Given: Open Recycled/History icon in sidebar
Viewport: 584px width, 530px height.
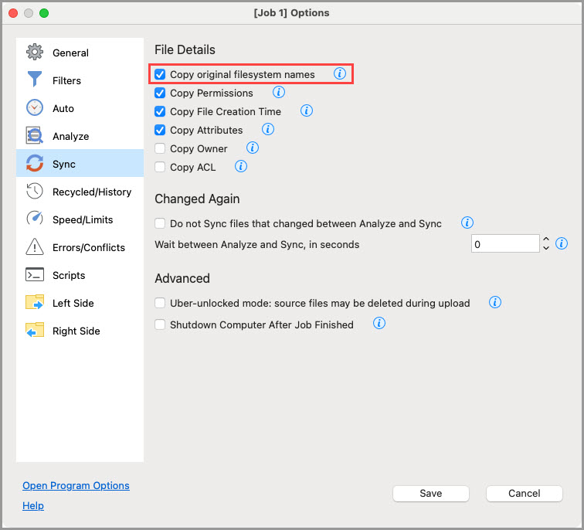Looking at the screenshot, I should click(x=35, y=192).
